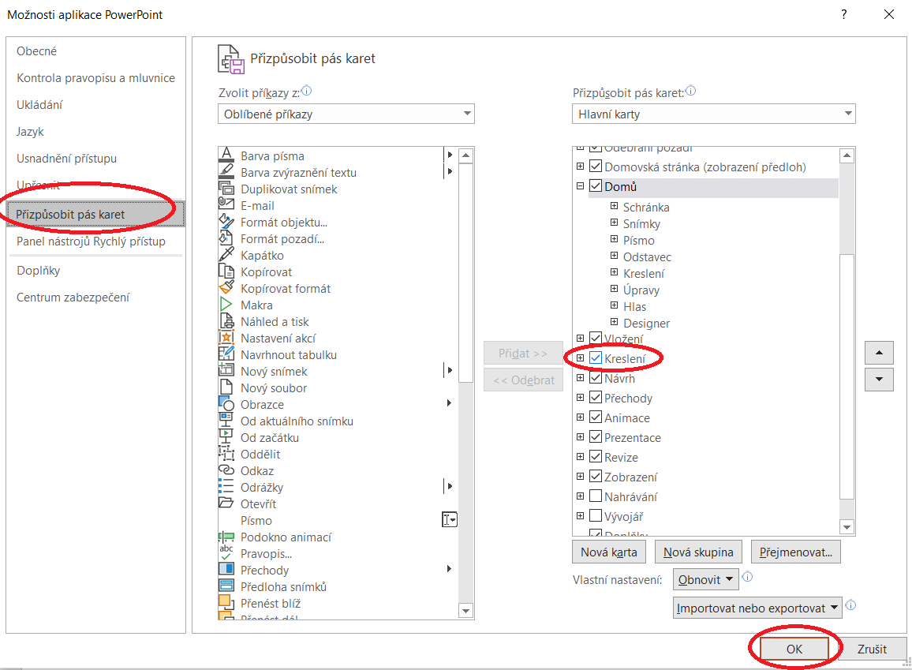This screenshot has height=670, width=912.
Task: Click the Odkaz link icon
Action: 226,470
